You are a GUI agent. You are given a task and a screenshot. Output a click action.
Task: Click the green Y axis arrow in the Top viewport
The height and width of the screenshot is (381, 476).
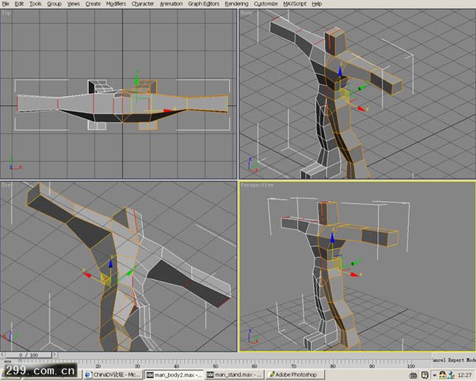click(x=136, y=80)
